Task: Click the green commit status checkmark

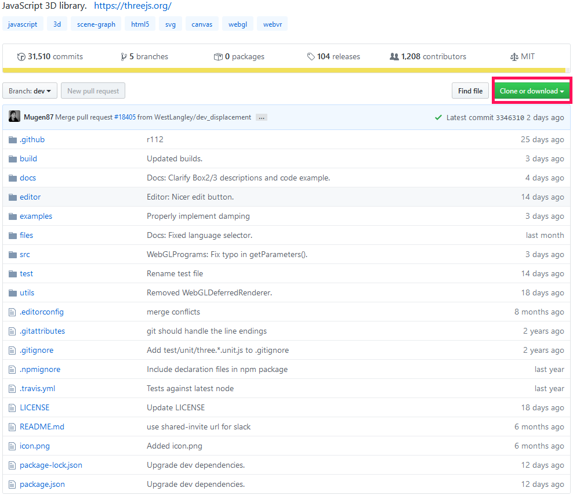Action: pyautogui.click(x=438, y=117)
